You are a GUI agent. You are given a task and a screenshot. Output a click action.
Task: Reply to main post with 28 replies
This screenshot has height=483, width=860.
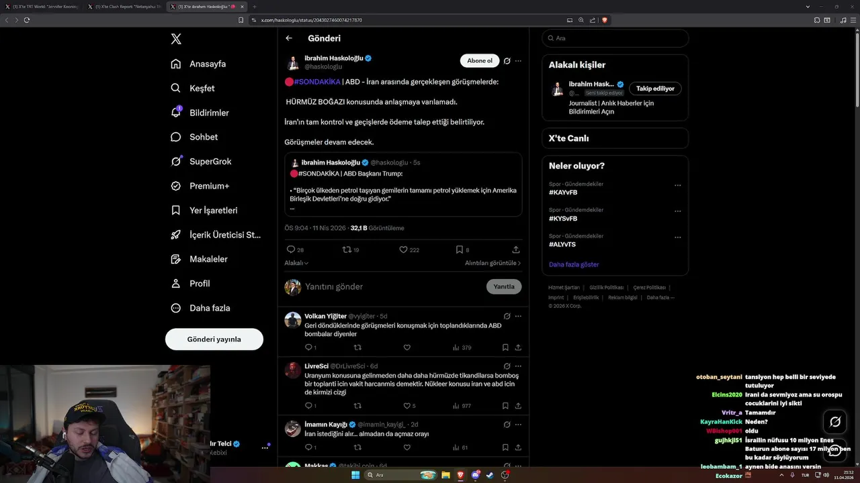tap(295, 250)
